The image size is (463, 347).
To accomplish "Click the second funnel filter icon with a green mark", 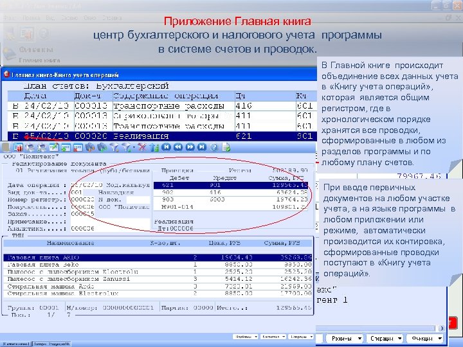I will pos(127,147).
